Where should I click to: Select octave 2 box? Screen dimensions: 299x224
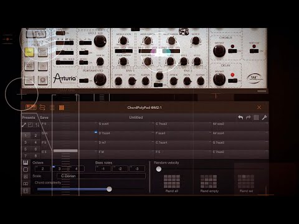coord(42,169)
